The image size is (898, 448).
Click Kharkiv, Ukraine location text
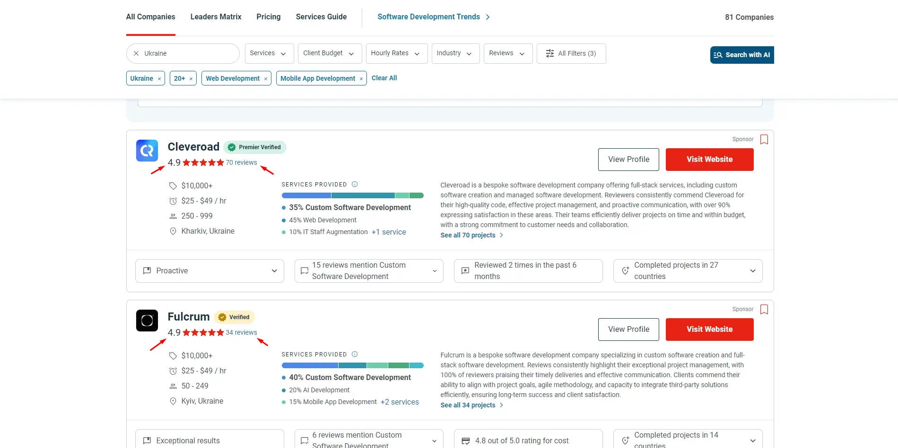click(208, 231)
